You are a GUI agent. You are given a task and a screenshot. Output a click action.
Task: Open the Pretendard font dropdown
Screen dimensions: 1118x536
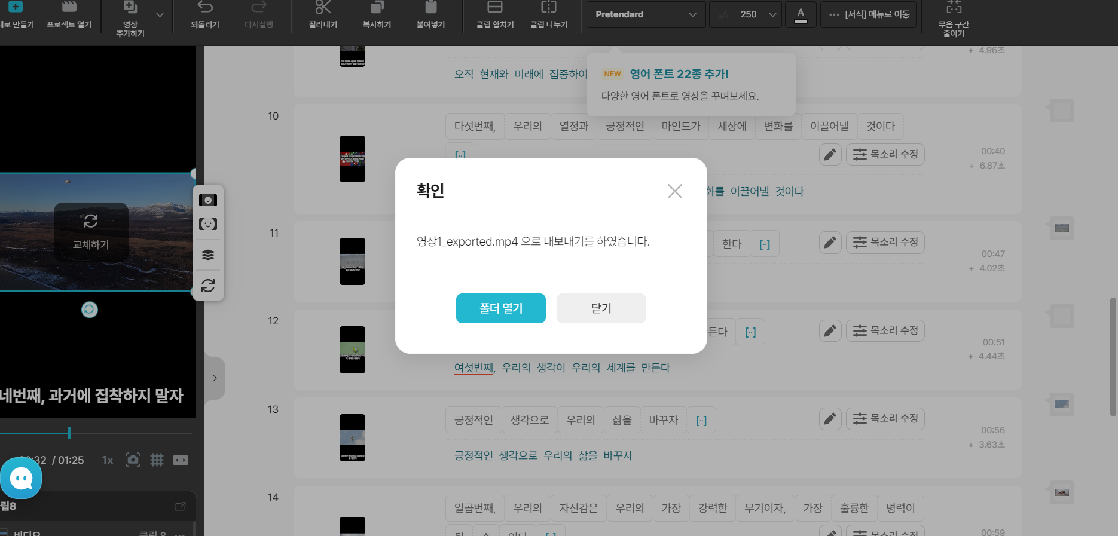click(x=646, y=14)
